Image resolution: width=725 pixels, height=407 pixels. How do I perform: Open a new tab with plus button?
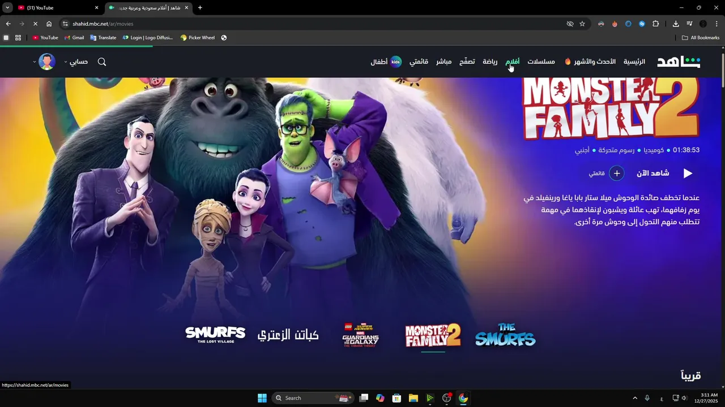(200, 8)
